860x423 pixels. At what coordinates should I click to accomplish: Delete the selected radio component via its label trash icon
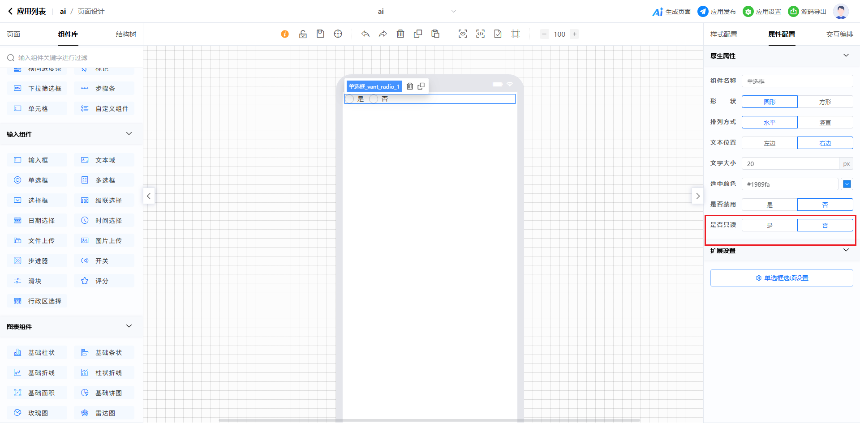click(x=409, y=86)
